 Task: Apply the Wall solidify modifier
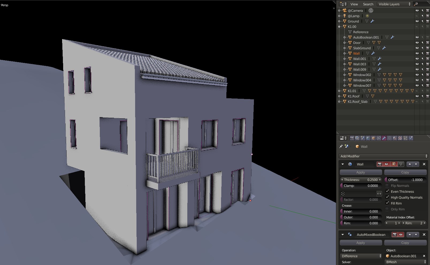pos(361,172)
